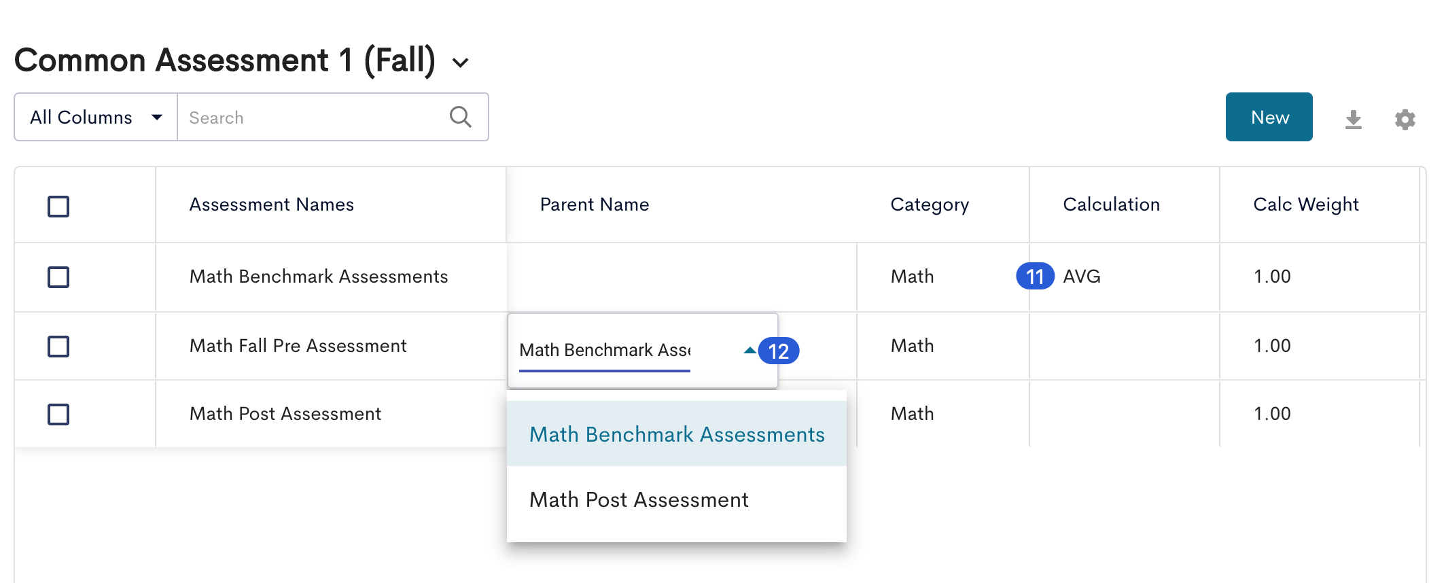Click the blue badge numbered 12
Image resolution: width=1446 pixels, height=583 pixels.
point(779,351)
